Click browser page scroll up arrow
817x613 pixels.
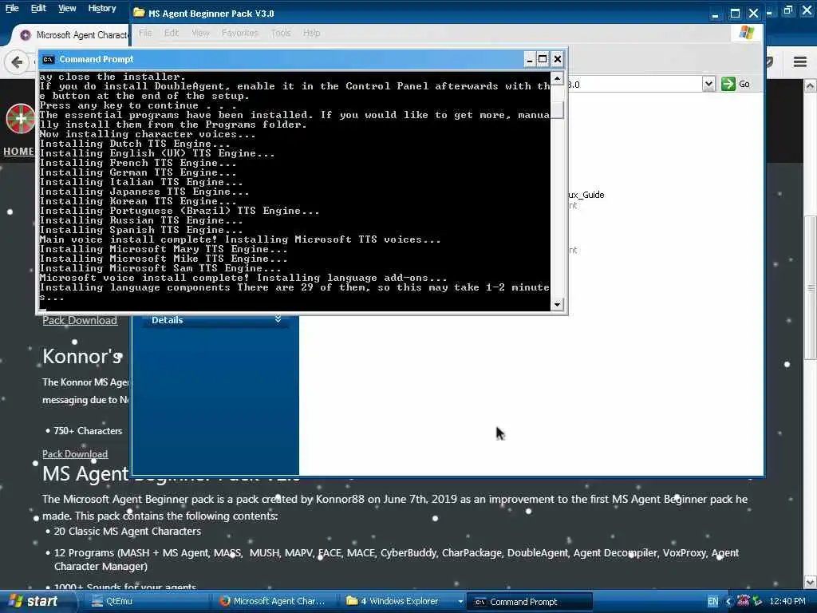point(811,85)
